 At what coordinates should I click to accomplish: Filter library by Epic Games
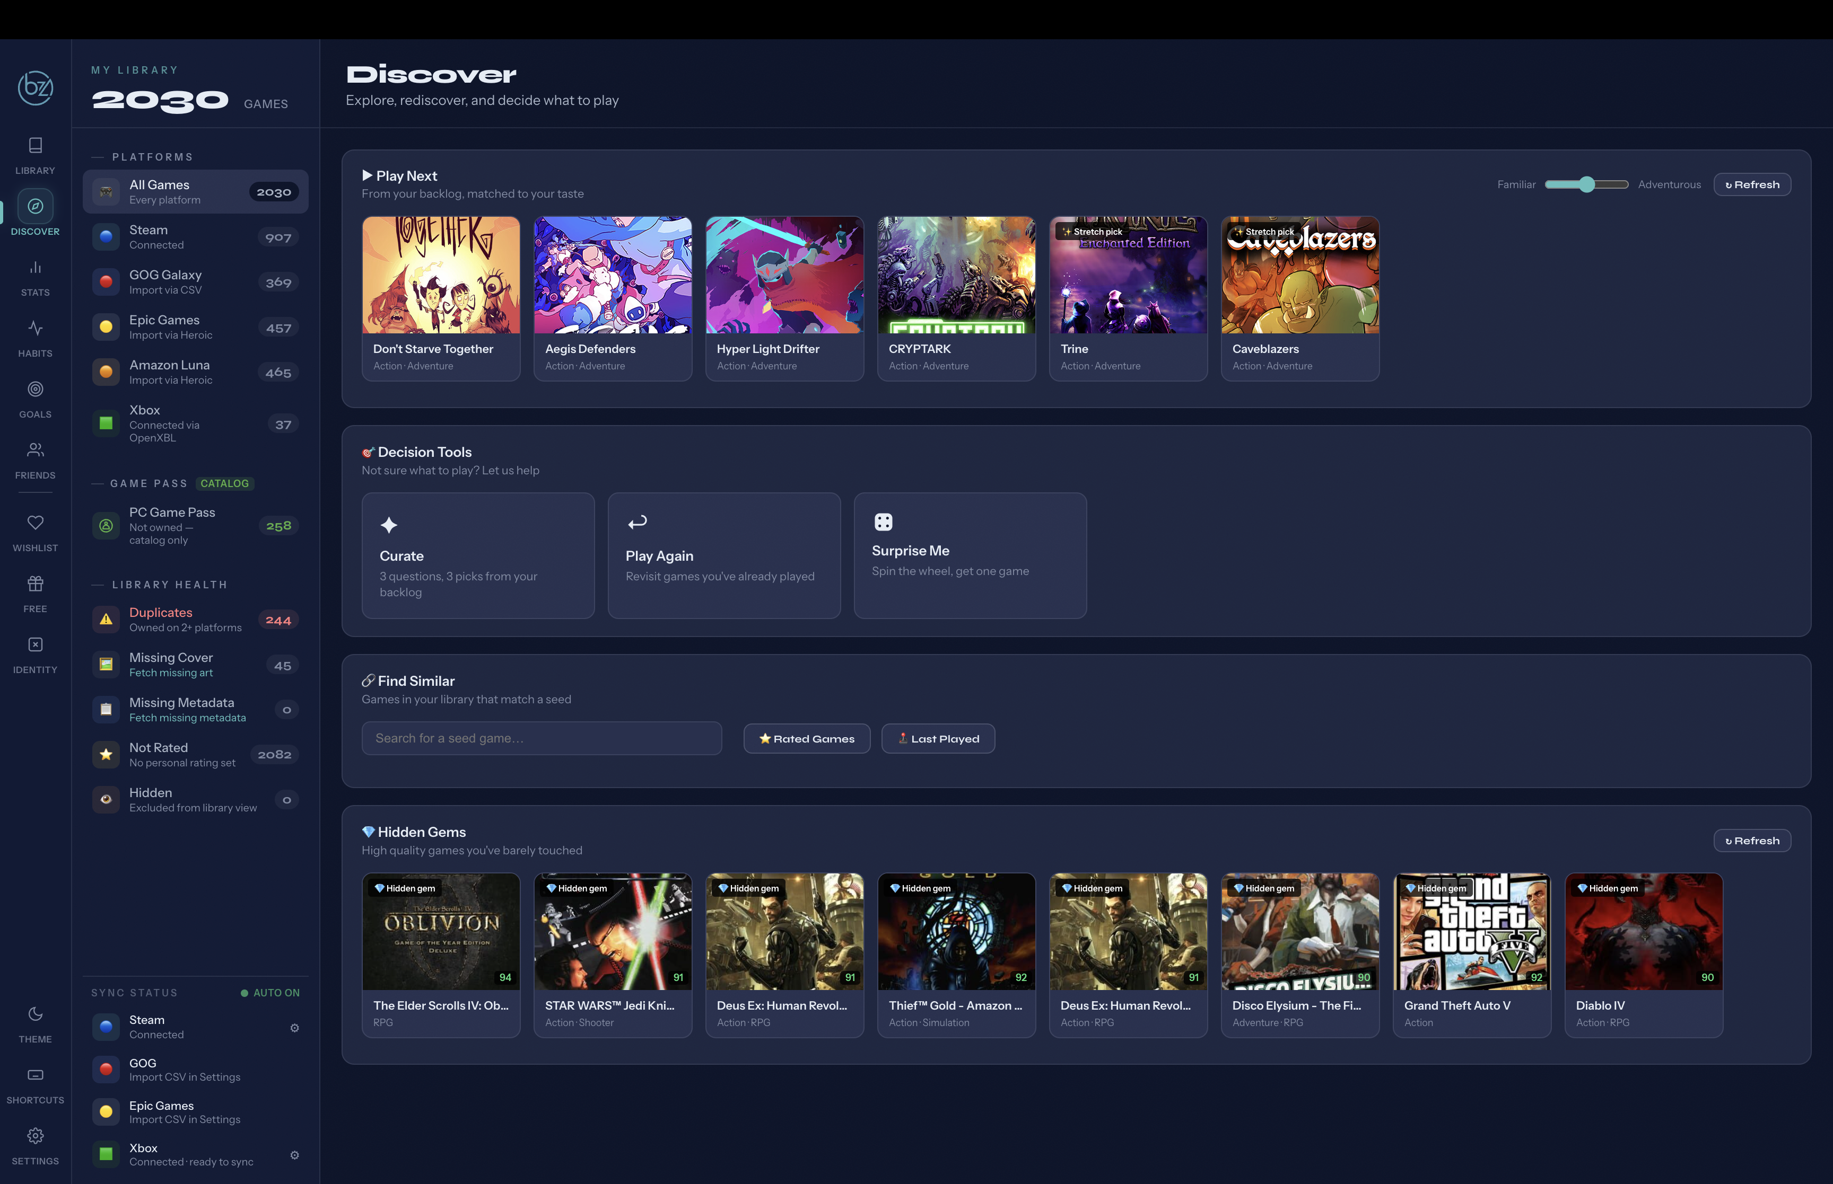click(x=195, y=328)
